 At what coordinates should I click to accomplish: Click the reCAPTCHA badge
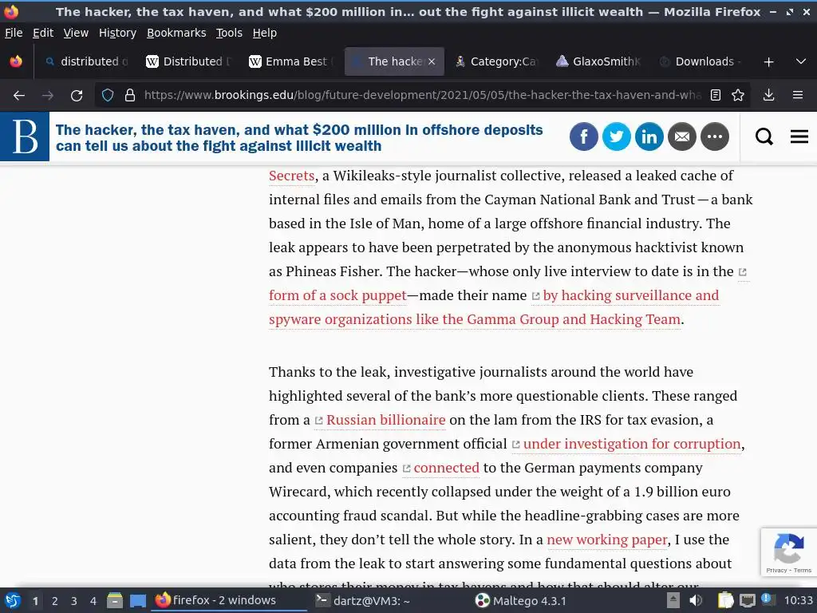click(789, 552)
